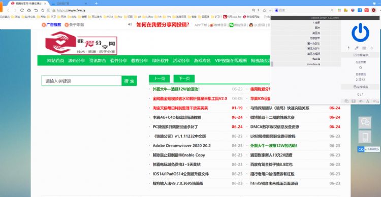Click the uBlock Origin shield toolbar icon
The height and width of the screenshot is (197, 381).
coord(373,10)
